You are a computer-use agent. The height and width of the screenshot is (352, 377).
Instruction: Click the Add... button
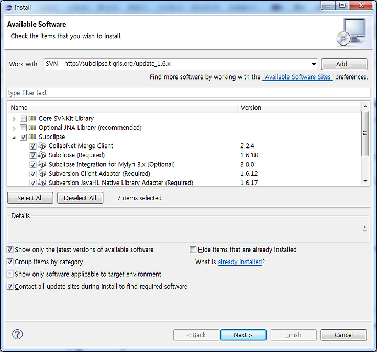(x=344, y=64)
